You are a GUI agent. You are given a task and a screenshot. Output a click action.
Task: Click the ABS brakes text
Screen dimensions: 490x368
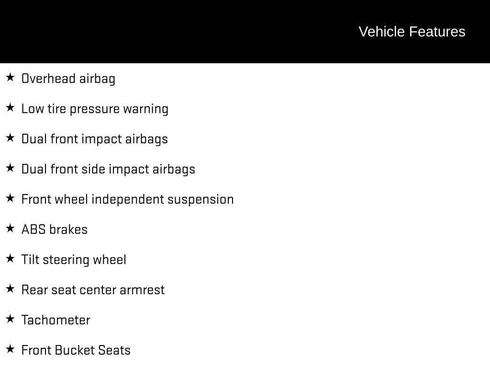tap(55, 230)
